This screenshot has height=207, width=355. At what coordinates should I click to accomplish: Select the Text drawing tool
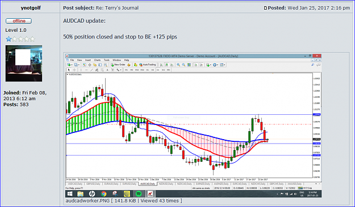click(107, 70)
